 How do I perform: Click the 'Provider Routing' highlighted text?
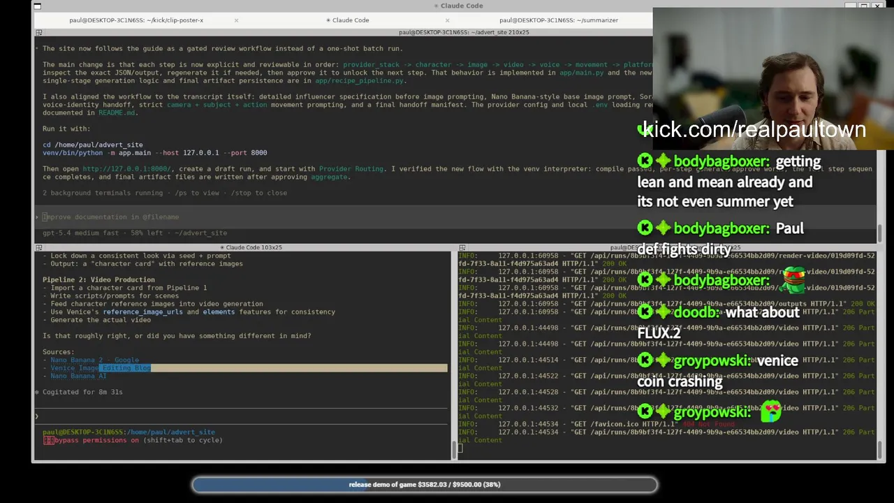tap(351, 168)
